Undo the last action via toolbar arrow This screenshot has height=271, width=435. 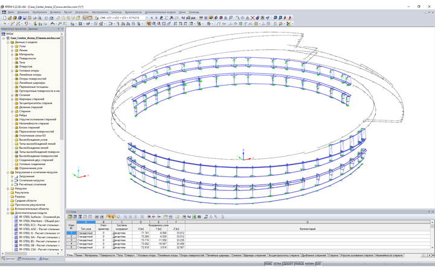[x=47, y=17]
